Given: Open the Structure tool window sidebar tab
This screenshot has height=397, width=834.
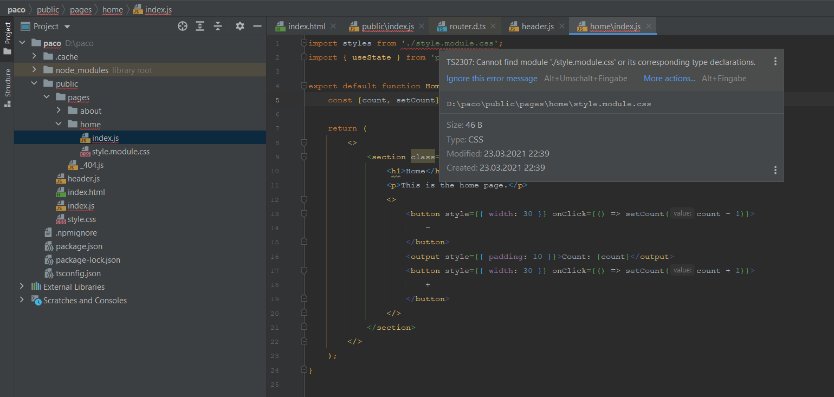Looking at the screenshot, I should pyautogui.click(x=7, y=82).
